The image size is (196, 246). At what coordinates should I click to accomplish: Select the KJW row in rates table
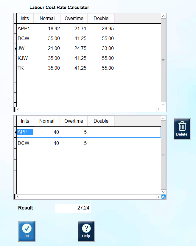click(x=88, y=58)
